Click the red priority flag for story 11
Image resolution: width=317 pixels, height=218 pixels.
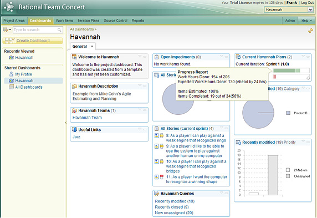point(162,177)
